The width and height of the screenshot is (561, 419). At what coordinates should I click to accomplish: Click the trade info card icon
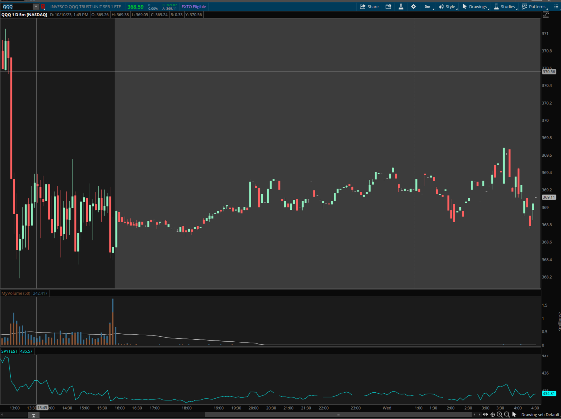click(x=388, y=6)
